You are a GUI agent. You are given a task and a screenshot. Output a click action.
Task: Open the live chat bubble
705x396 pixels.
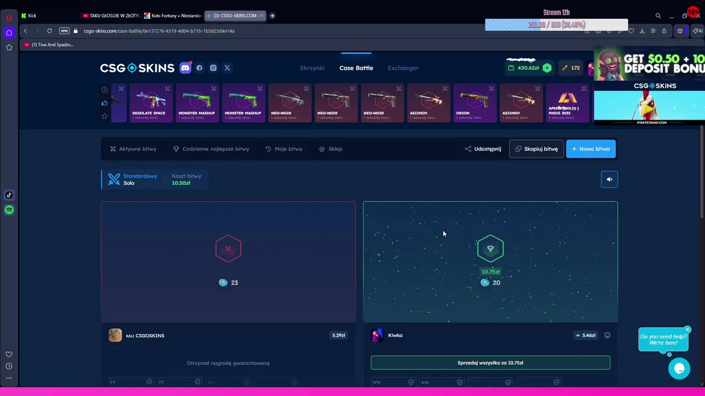[679, 369]
